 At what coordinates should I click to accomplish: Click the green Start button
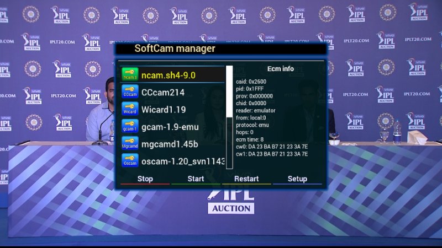click(196, 179)
